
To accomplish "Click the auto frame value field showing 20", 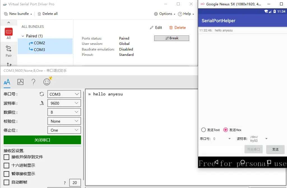I will pyautogui.click(x=75, y=182).
